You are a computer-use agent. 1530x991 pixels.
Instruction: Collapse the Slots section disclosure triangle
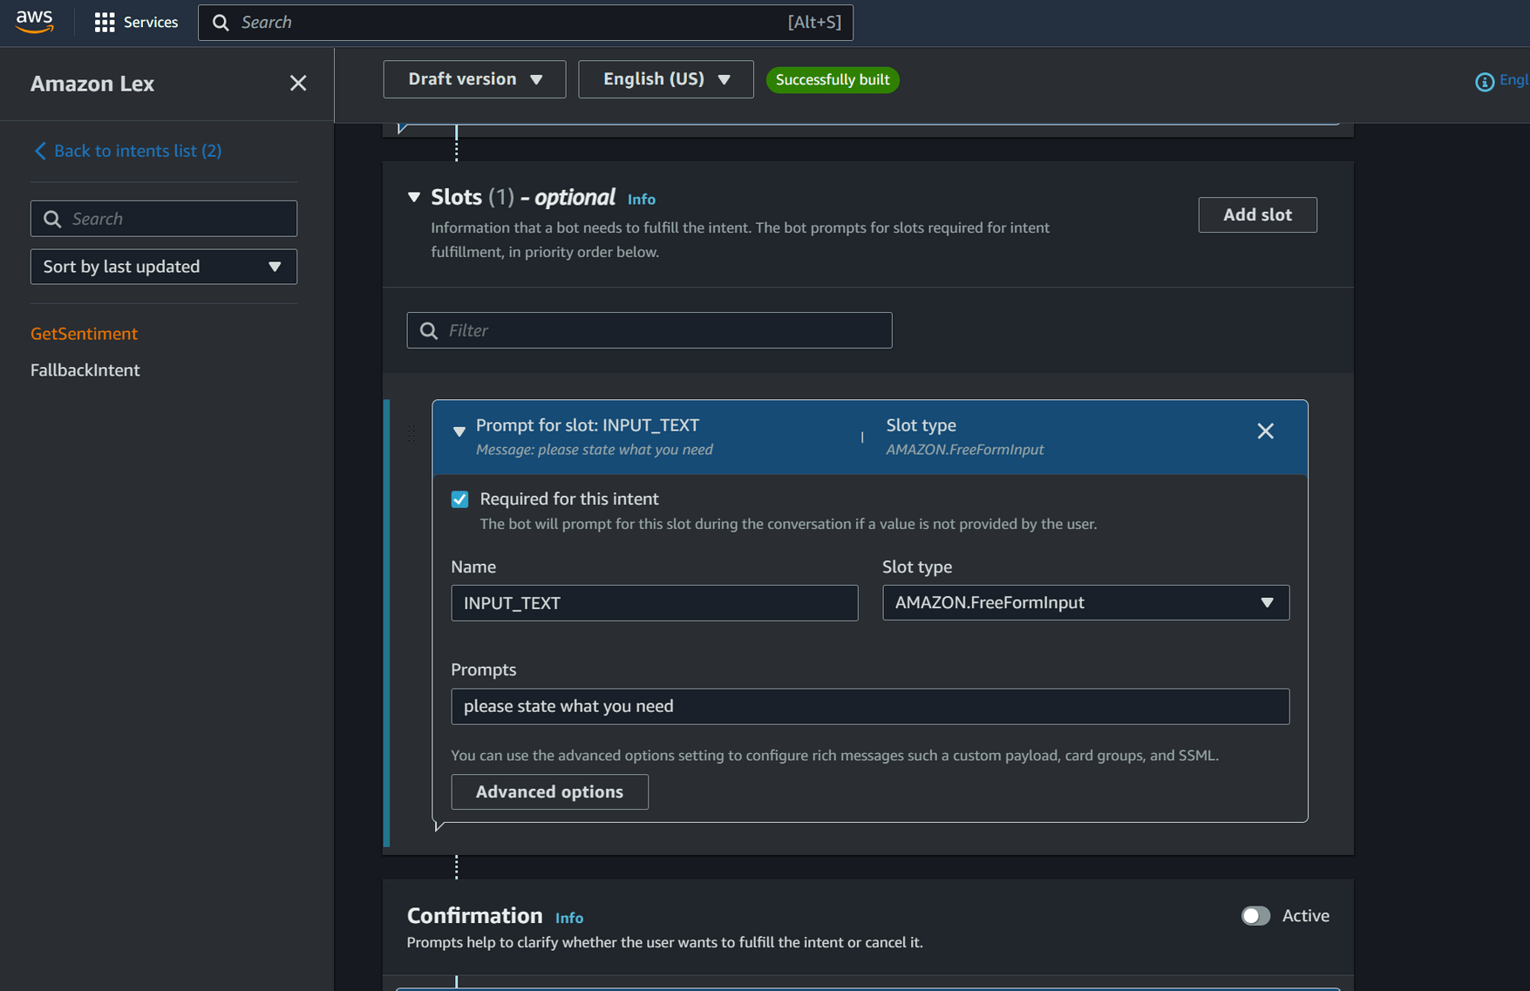414,197
